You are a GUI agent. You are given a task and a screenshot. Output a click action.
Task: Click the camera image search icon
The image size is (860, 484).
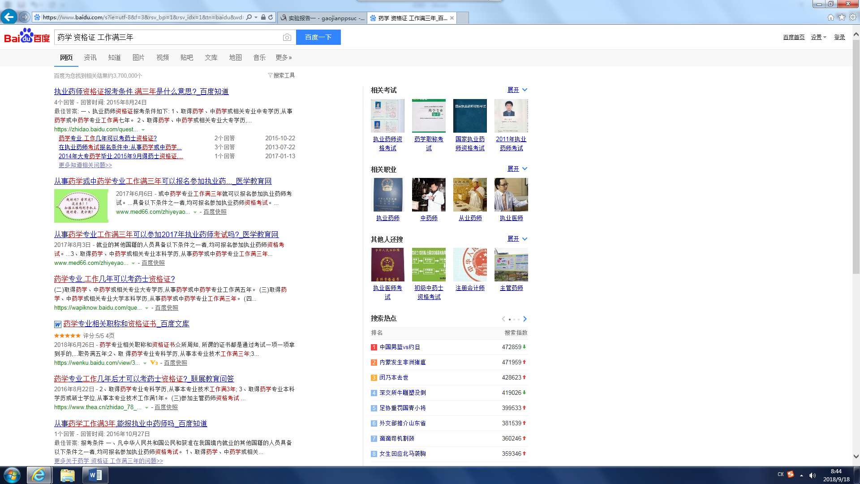[287, 37]
